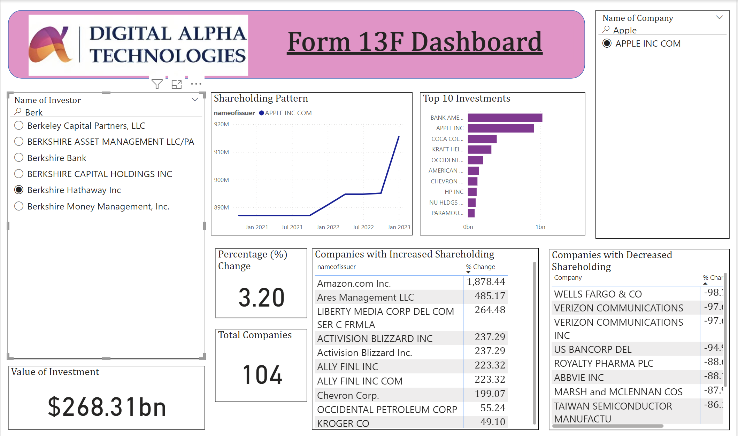738x436 pixels.
Task: Select the Activision Blizzard Inc. row
Action: point(411,352)
